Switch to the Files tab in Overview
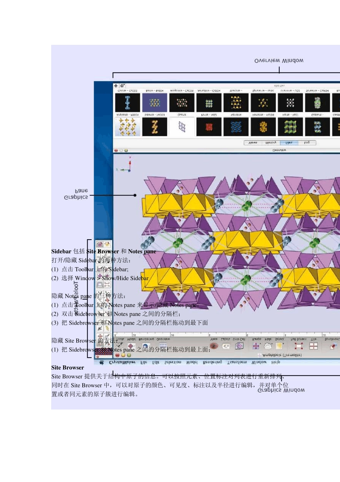This screenshot has width=340, height=482. pos(289,143)
